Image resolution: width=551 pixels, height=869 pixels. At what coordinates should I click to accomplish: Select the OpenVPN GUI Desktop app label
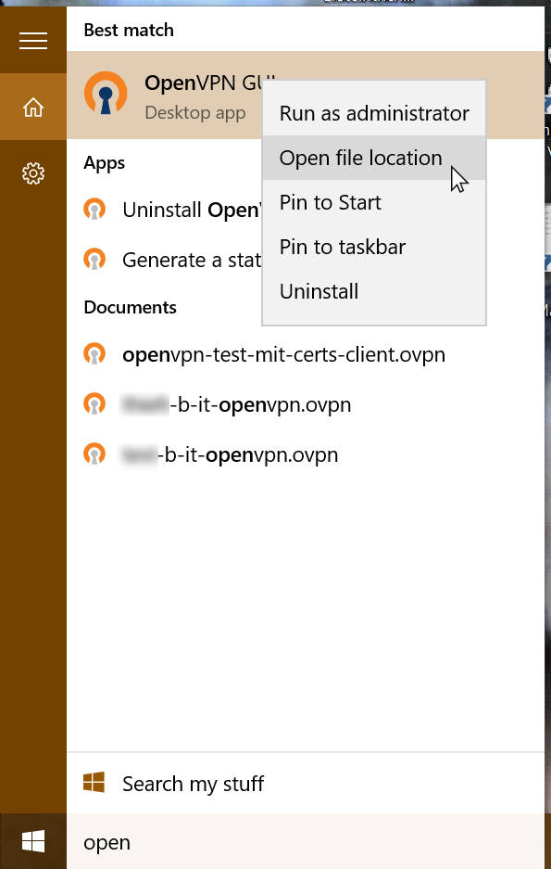[194, 112]
